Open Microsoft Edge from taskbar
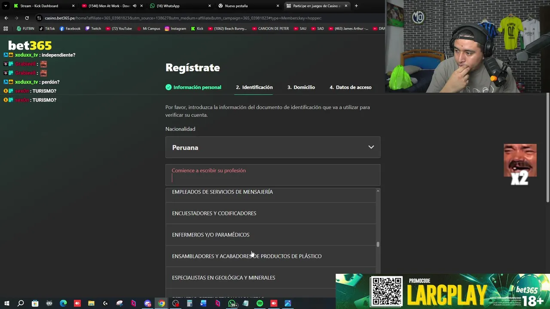 coord(63,303)
